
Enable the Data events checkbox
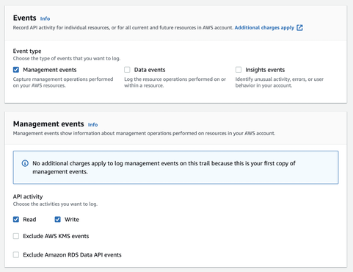pos(127,70)
